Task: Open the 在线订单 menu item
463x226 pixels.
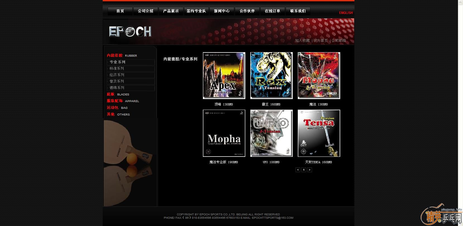Action: (272, 11)
